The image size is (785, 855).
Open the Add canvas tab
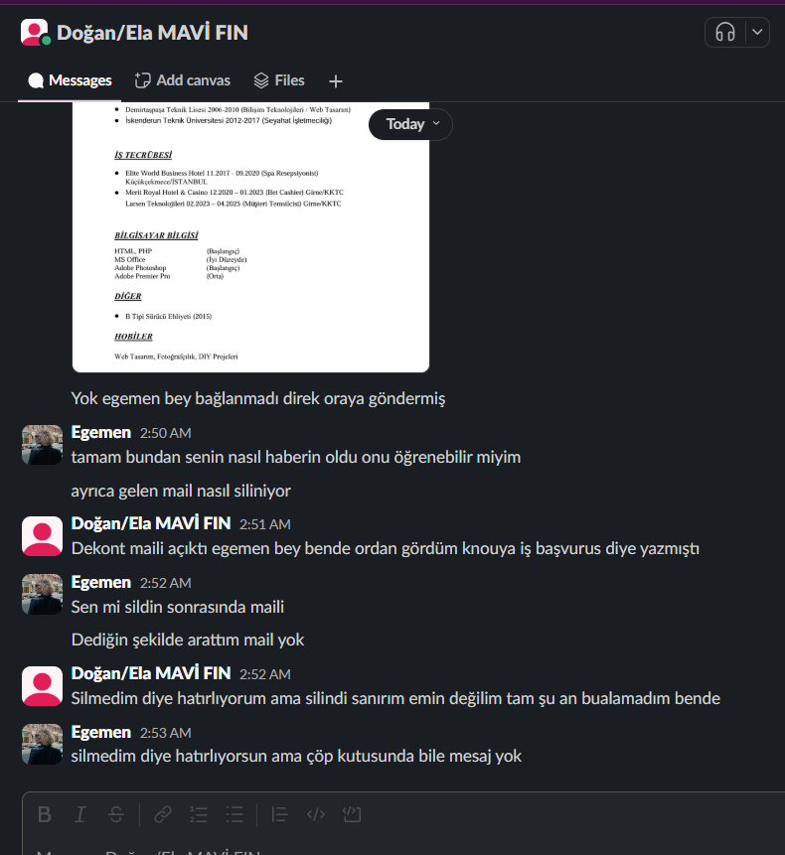[182, 80]
